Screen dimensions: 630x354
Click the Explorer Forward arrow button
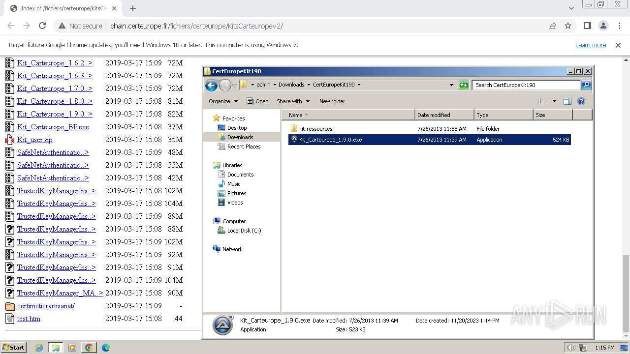click(x=225, y=85)
